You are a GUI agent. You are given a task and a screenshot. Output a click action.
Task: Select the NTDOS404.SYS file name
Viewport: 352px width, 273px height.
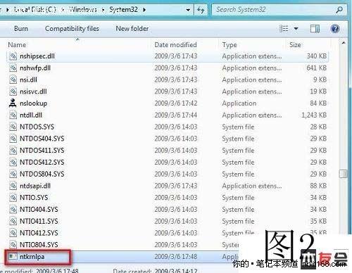42,139
